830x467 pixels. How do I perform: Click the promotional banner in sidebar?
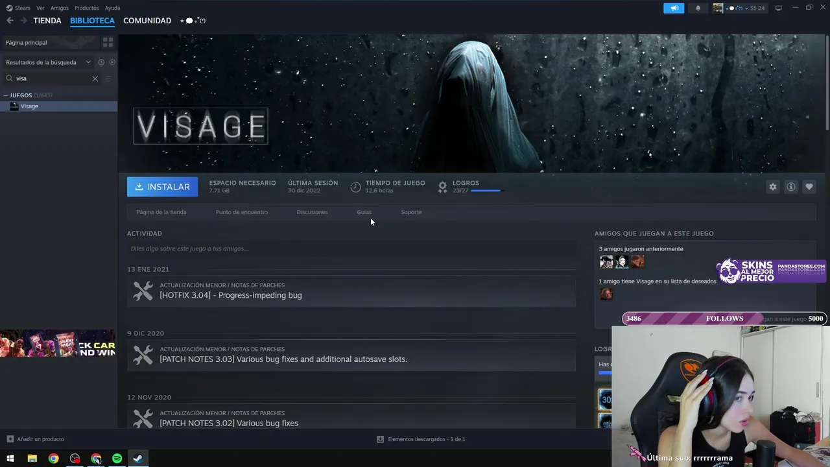coord(58,344)
